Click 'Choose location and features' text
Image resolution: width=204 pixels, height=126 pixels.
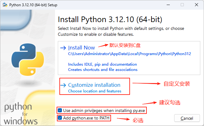click(95, 91)
